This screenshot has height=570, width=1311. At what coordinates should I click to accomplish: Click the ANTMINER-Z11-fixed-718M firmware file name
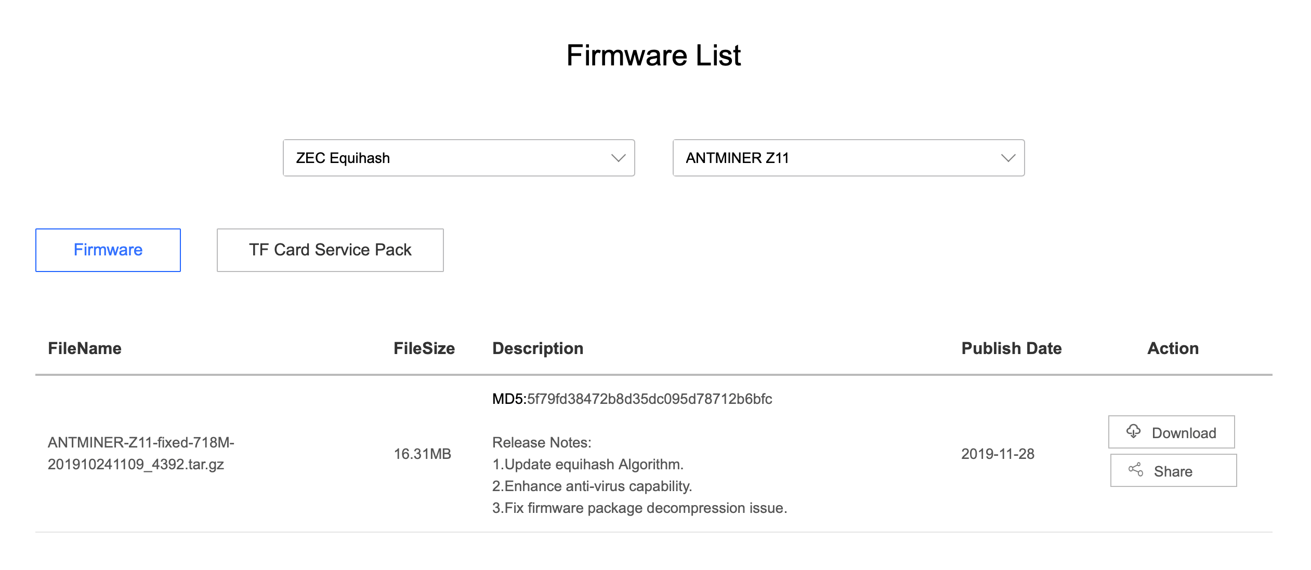click(141, 453)
